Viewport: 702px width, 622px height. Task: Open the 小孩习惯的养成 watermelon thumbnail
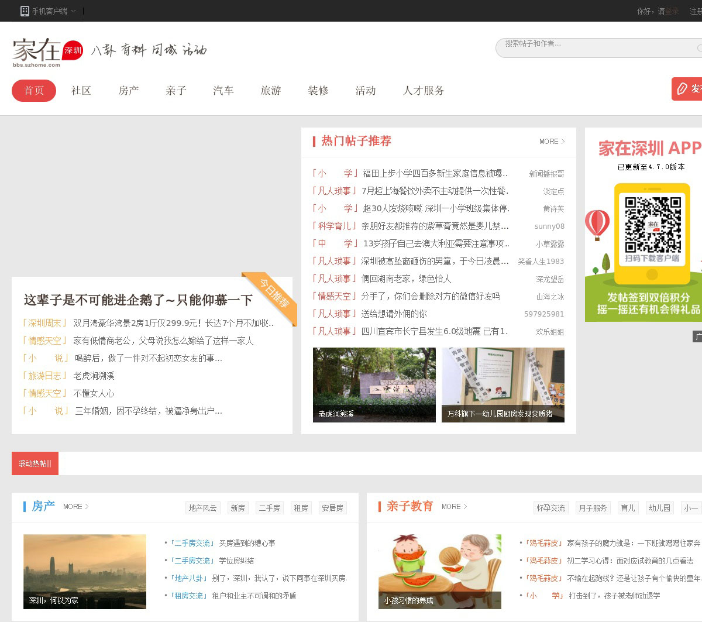439,571
